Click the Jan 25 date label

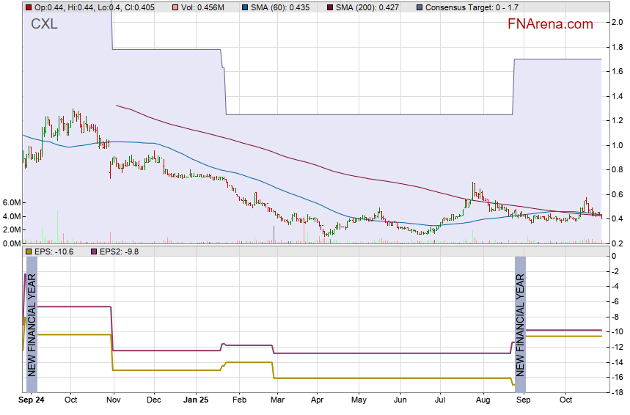[x=196, y=400]
